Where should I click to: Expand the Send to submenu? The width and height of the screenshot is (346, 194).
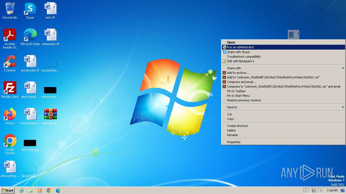[283, 107]
